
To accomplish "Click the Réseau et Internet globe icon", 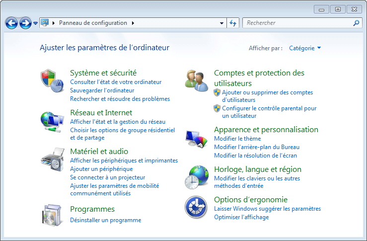I will click(52, 122).
